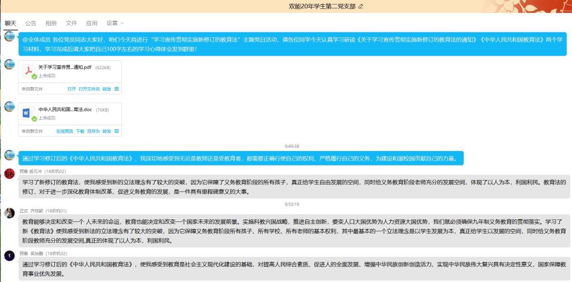Click avatar of the first announcement message sender
Image resolution: width=572 pixels, height=282 pixels.
pos(9,37)
